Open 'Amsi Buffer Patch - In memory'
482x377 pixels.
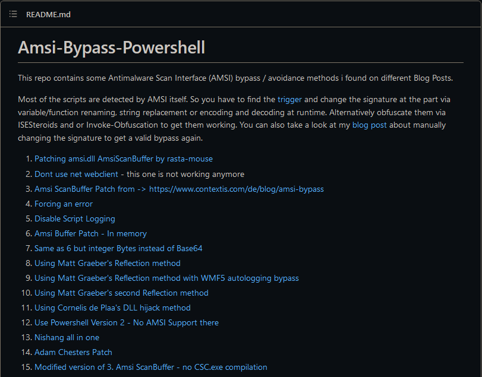(91, 233)
